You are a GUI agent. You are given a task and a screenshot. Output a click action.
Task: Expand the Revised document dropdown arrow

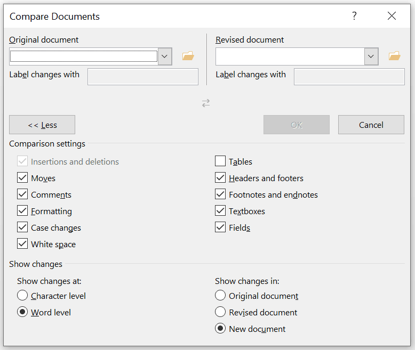[371, 56]
